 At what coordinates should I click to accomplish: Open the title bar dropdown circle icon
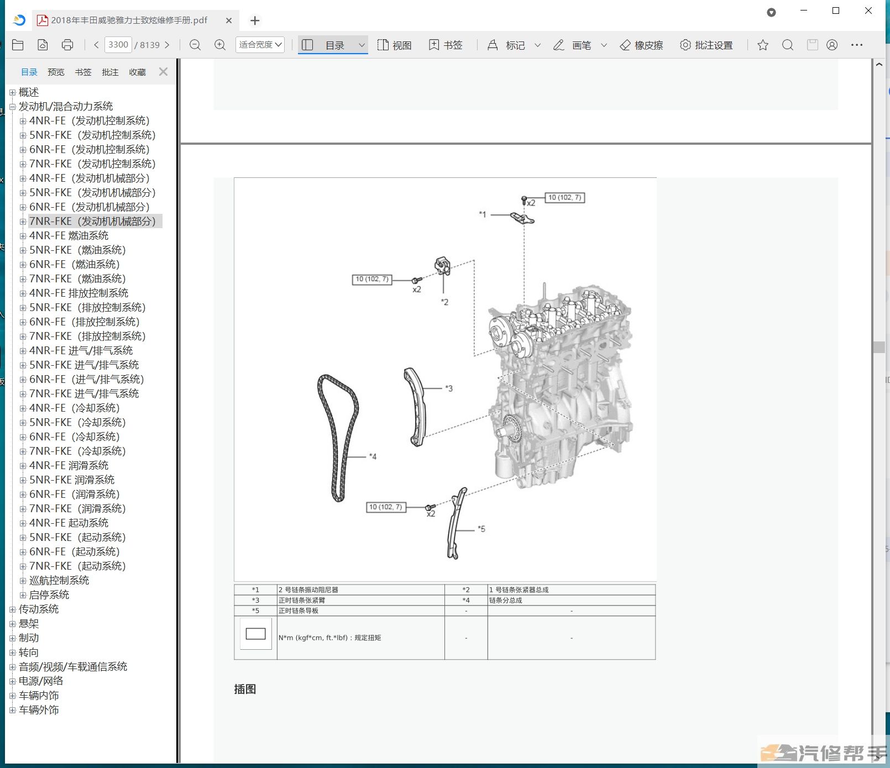[771, 12]
